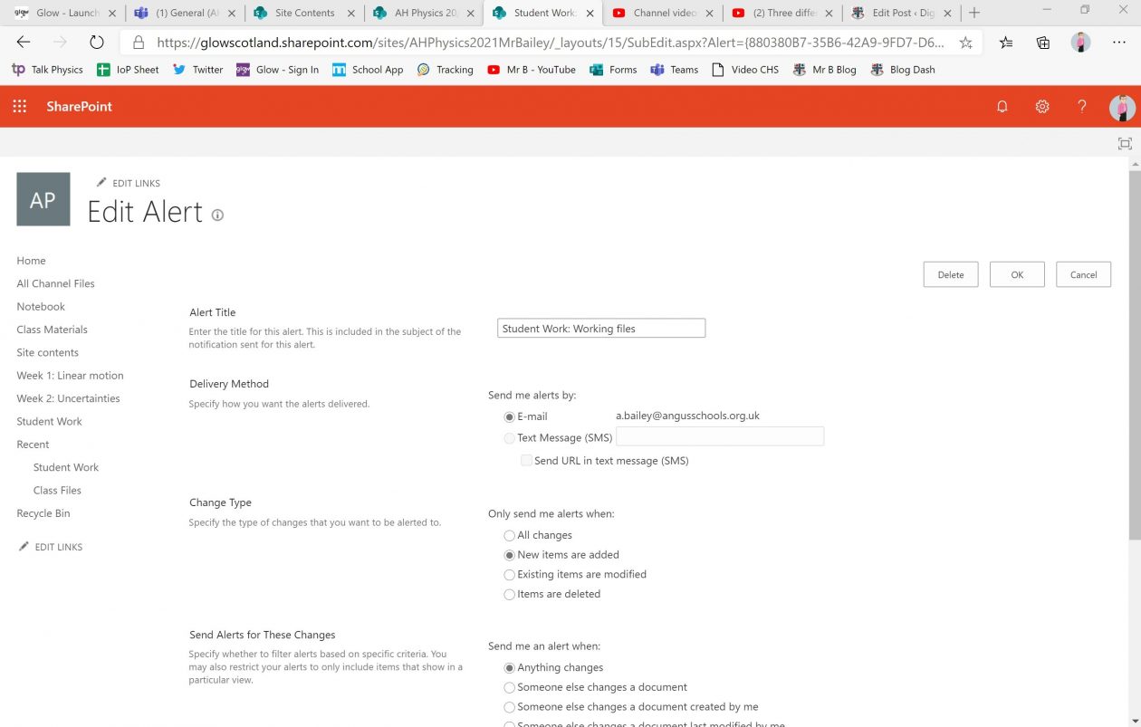Switch to the AH Physics tab
This screenshot has height=727, width=1141.
coord(424,13)
